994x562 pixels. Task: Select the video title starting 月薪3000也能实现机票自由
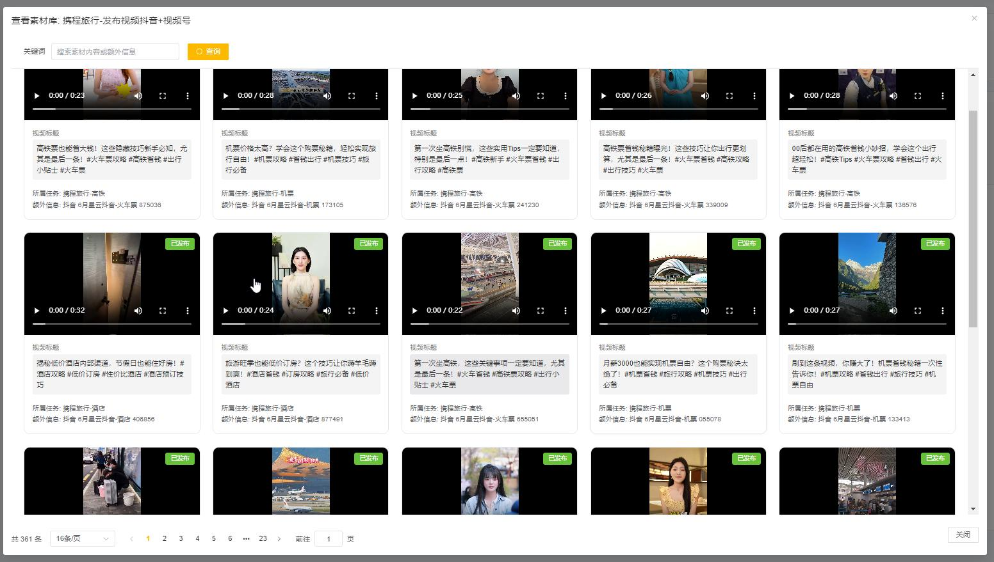(x=678, y=374)
